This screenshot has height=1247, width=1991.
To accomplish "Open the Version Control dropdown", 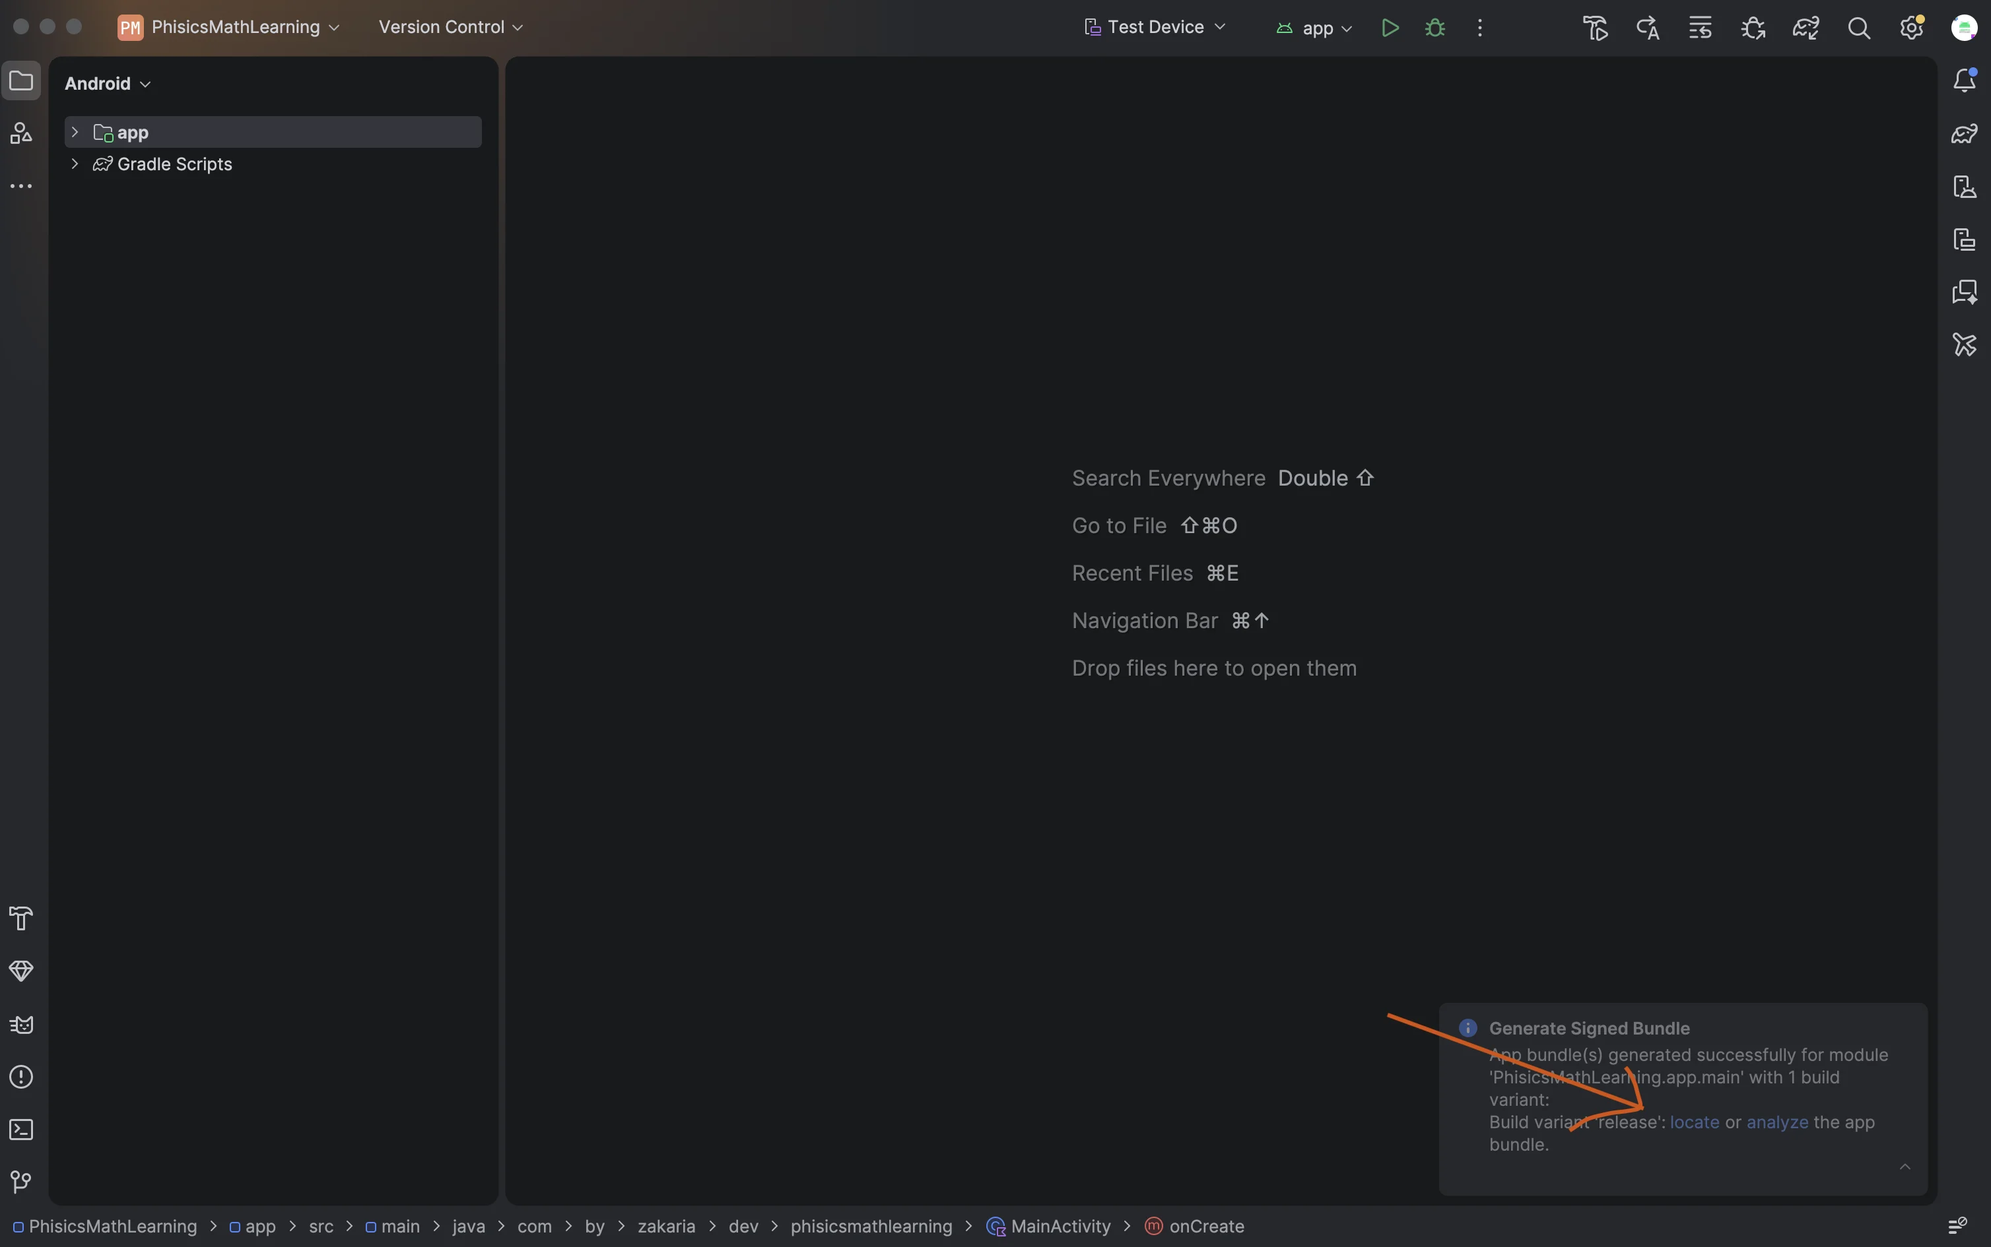I will click(450, 27).
